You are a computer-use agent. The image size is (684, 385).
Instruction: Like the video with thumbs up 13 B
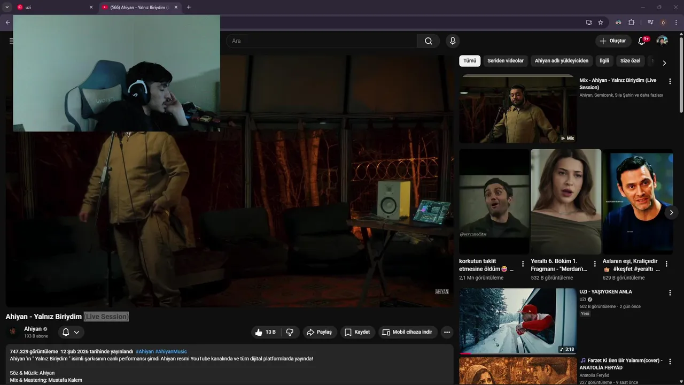pyautogui.click(x=265, y=332)
